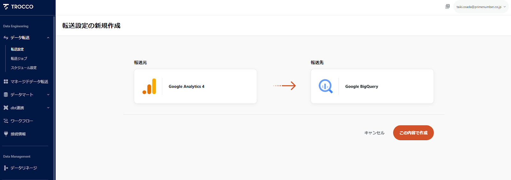Screen dimensions: 511x180
Task: Open the account dropdown chevron
Action: click(x=505, y=7)
